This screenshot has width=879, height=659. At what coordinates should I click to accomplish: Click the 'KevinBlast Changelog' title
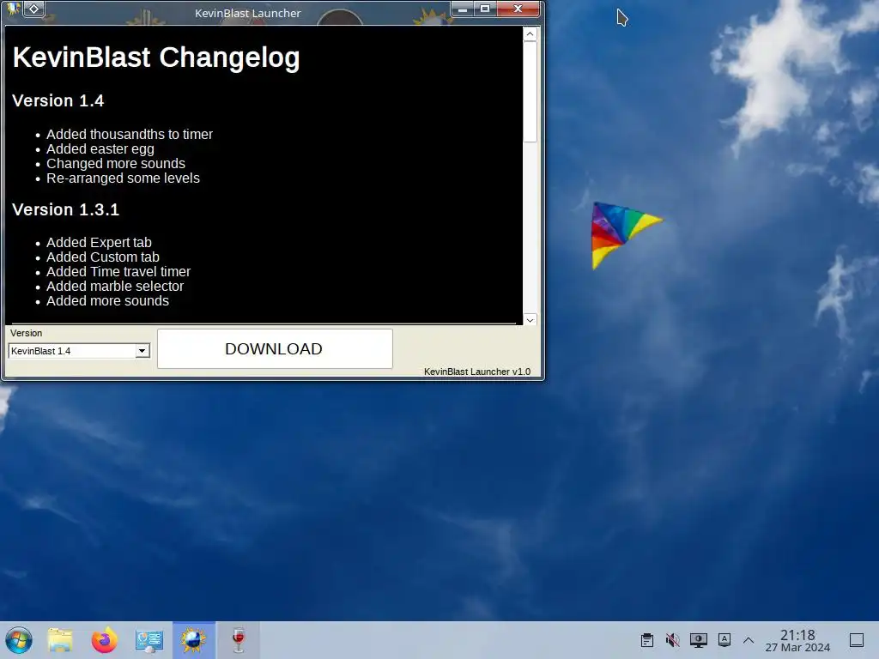[156, 57]
